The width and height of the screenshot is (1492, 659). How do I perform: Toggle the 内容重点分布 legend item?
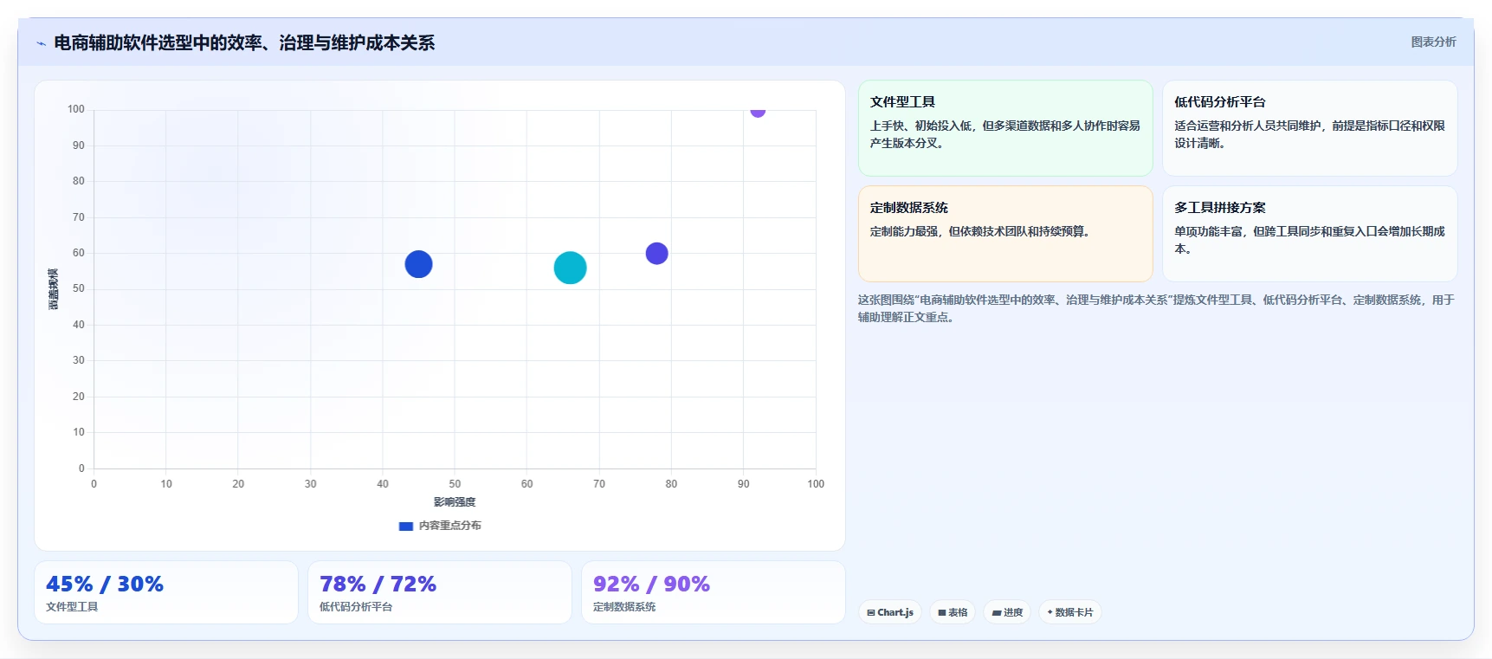(440, 526)
